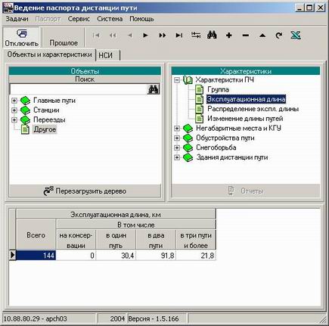Open the Система menu
The width and height of the screenshot is (329, 326).
[x=110, y=19]
